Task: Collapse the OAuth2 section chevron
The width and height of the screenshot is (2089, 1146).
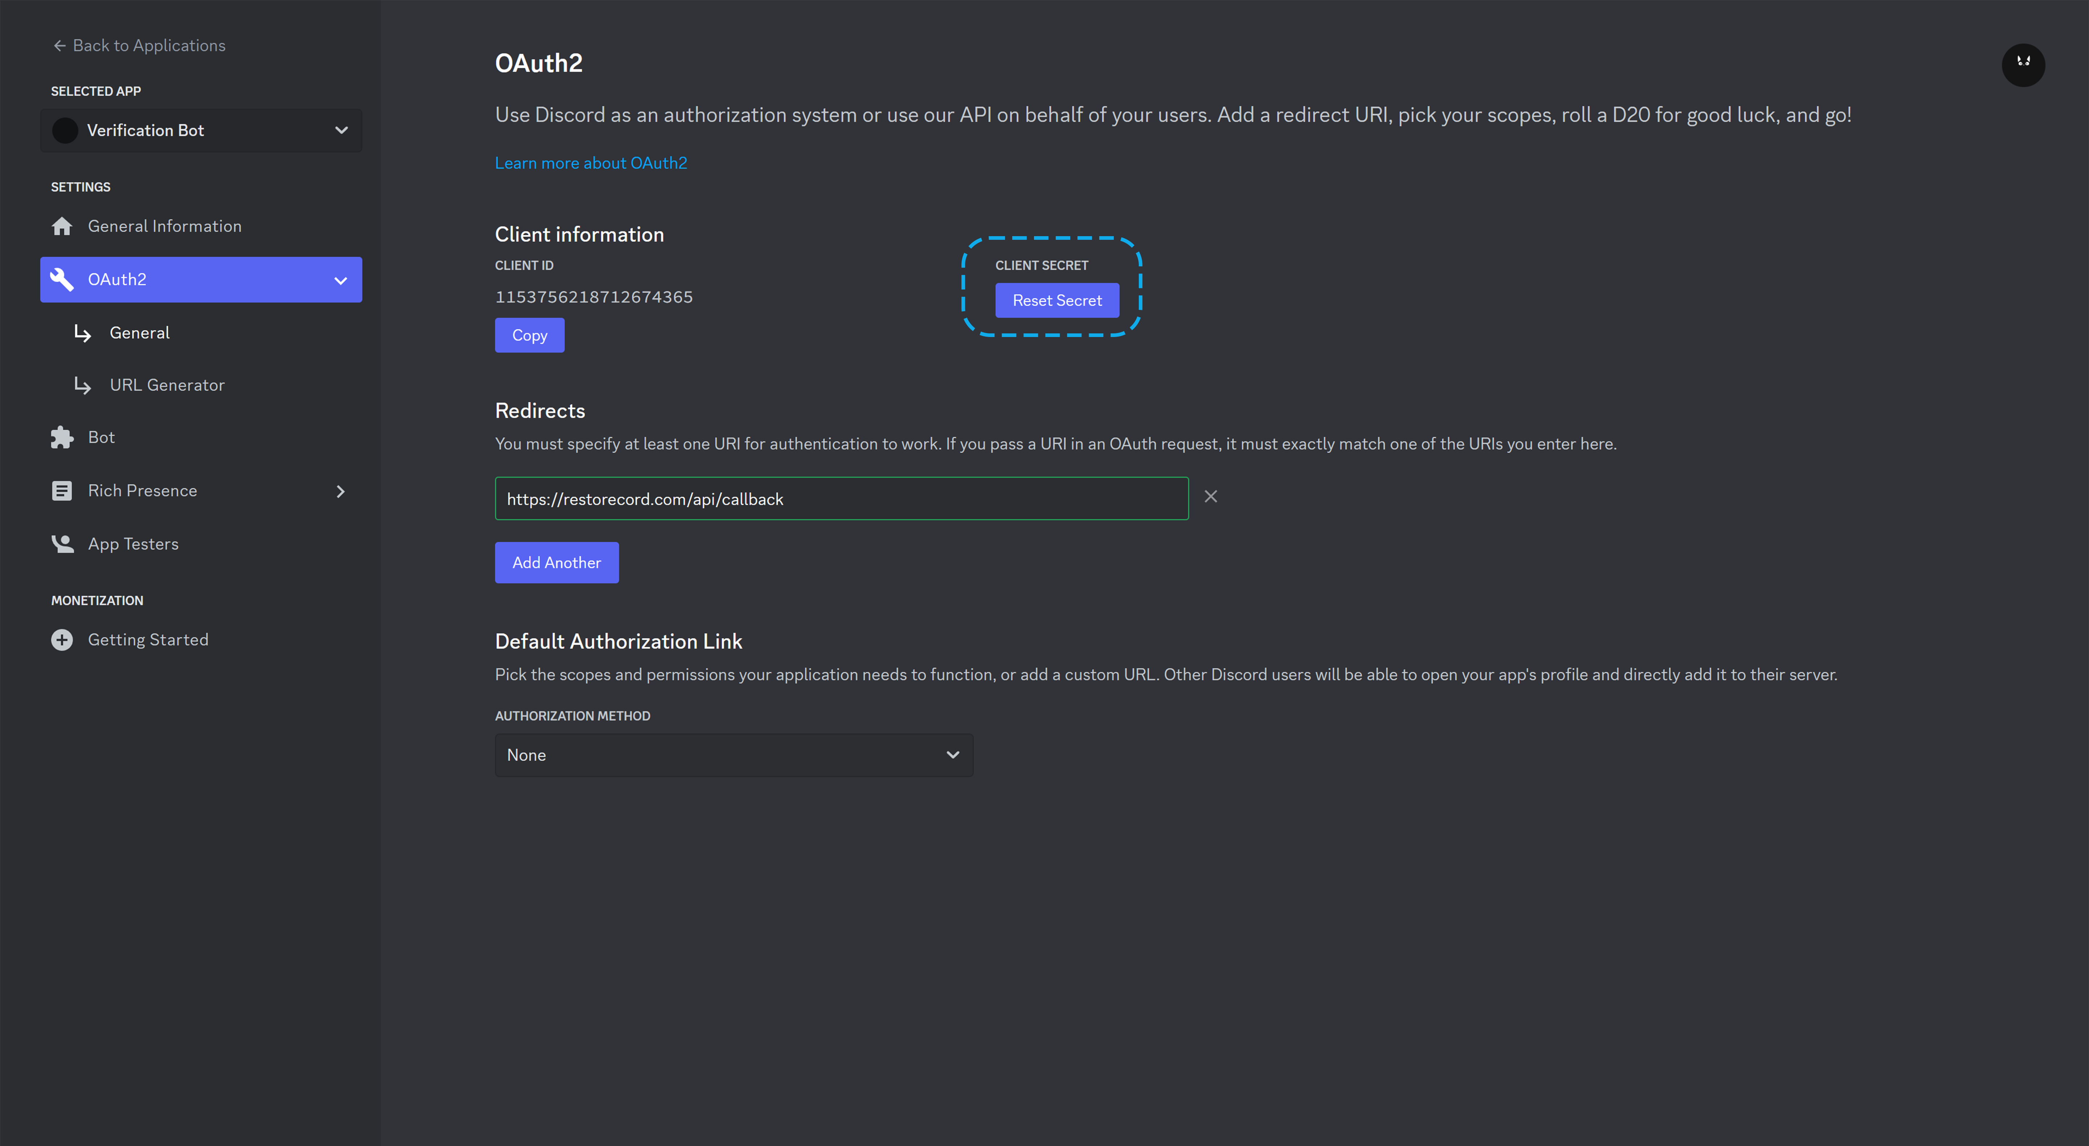Action: click(341, 281)
